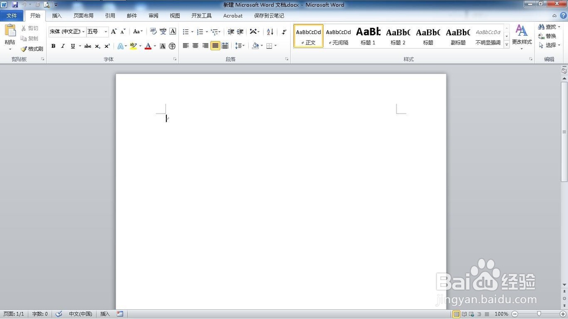The width and height of the screenshot is (568, 319).
Task: Toggle strikethrough formatting
Action: (x=87, y=46)
